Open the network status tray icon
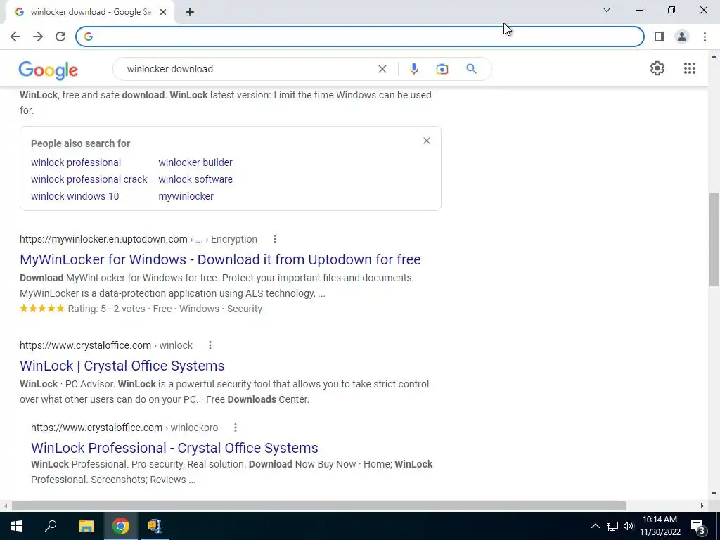 pyautogui.click(x=612, y=526)
